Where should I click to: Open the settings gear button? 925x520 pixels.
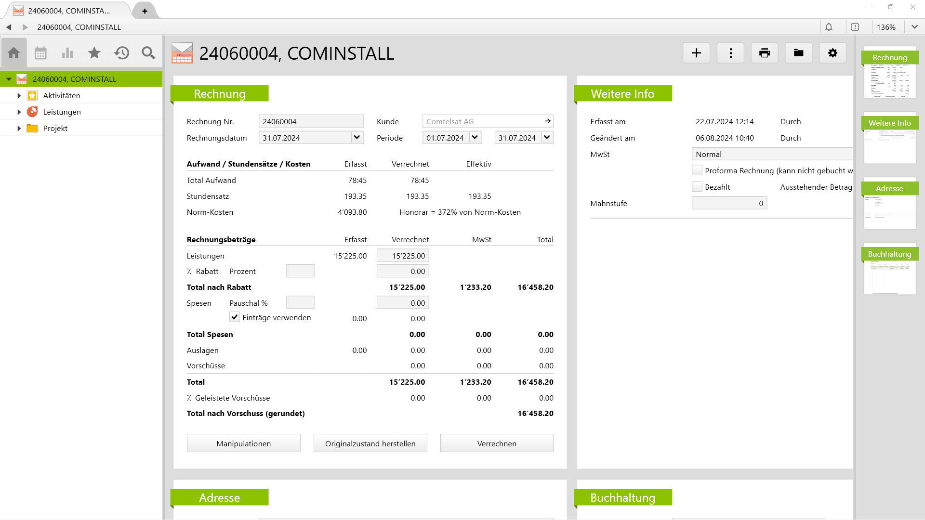tap(832, 53)
